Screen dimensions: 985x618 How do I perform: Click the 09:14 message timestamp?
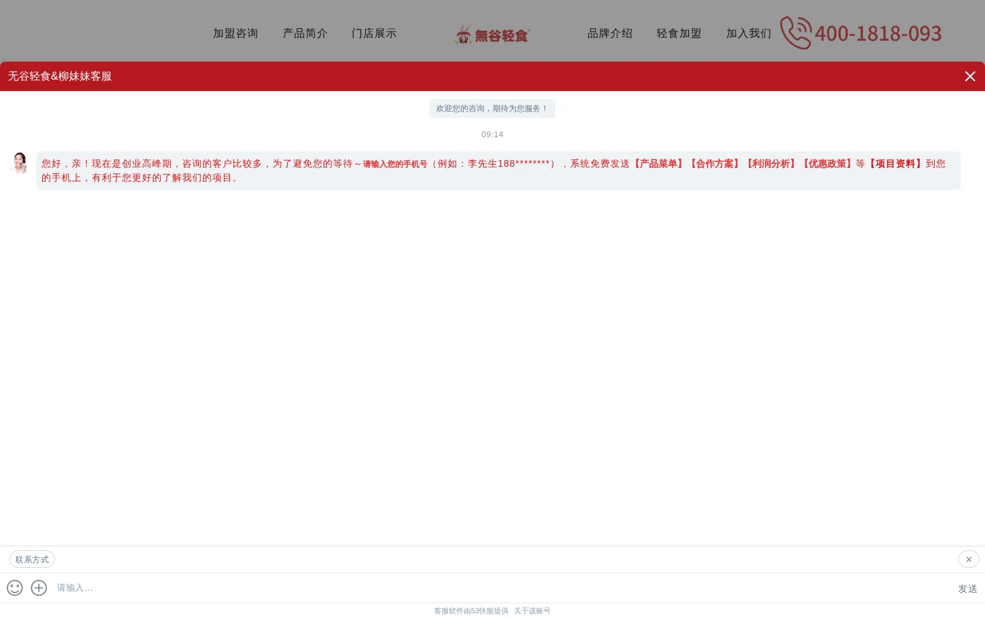[492, 135]
